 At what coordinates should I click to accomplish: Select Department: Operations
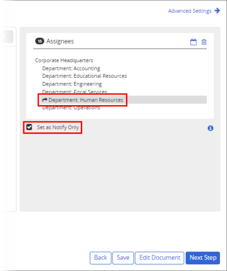coord(71,108)
